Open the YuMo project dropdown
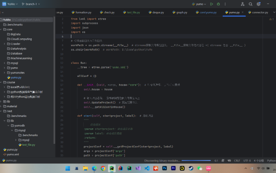Viewport: 276px width, 173px height. click(12, 4)
